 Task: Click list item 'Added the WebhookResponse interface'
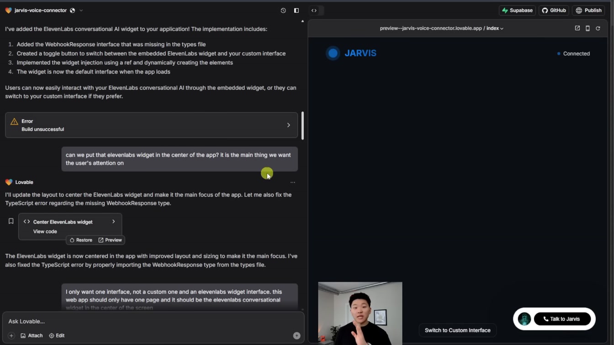[111, 44]
